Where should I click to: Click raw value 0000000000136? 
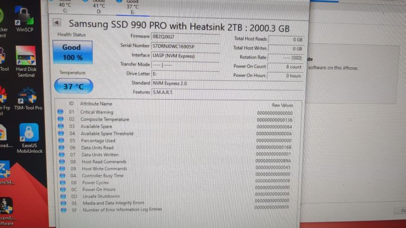click(274, 120)
